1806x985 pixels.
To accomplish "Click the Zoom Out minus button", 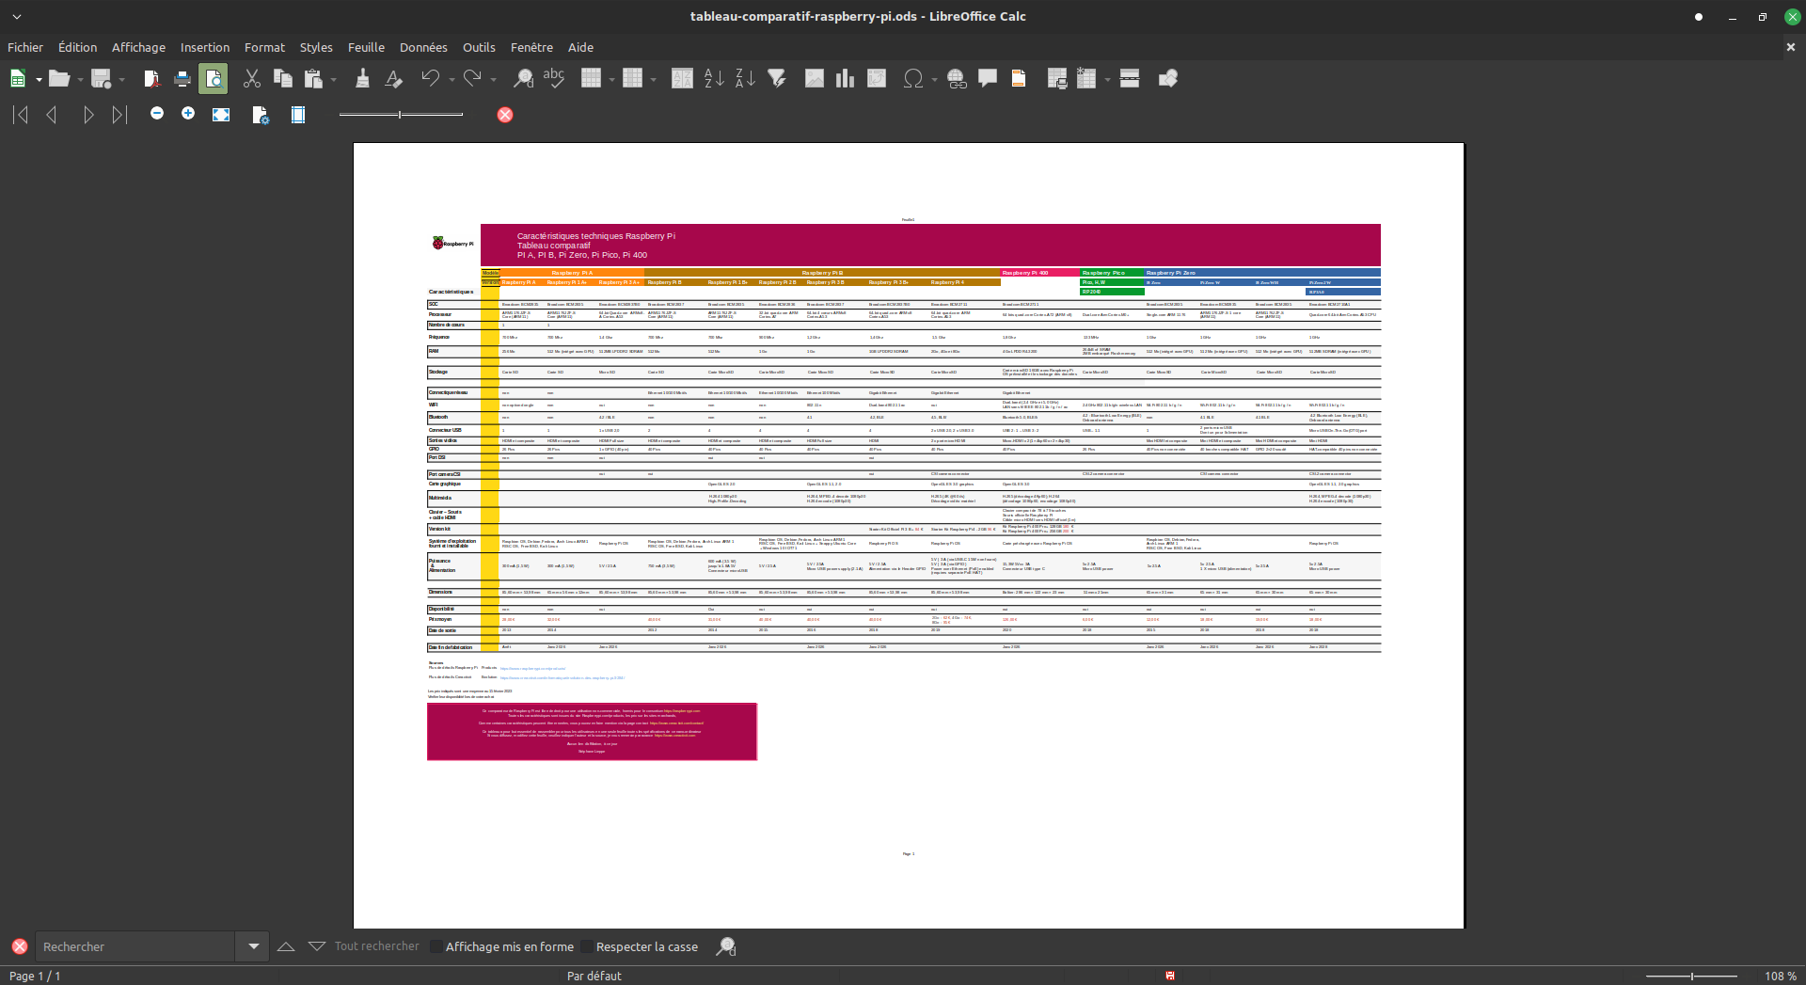I will (157, 114).
